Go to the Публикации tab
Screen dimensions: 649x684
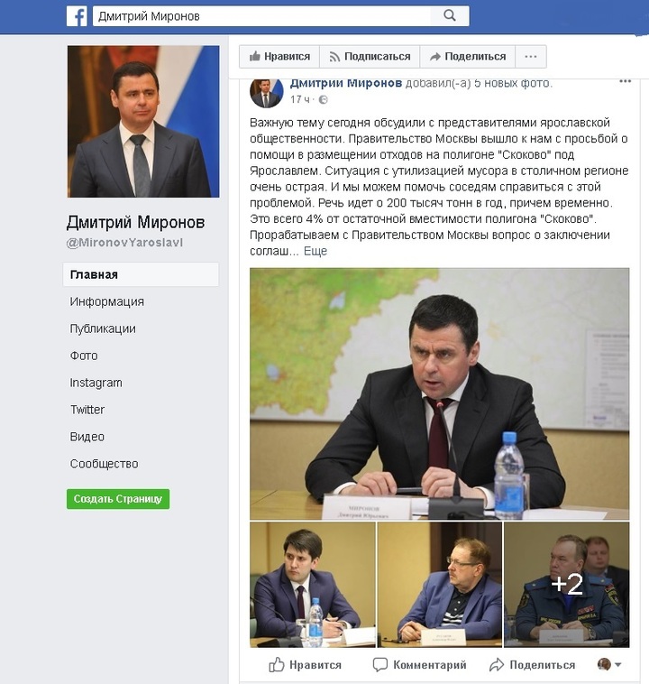coord(103,328)
